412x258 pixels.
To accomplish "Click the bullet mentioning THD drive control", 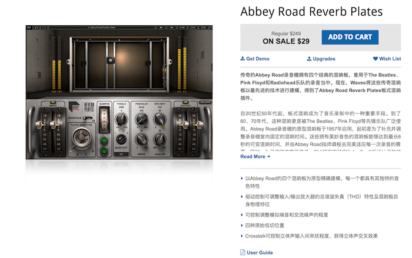I will click(321, 200).
